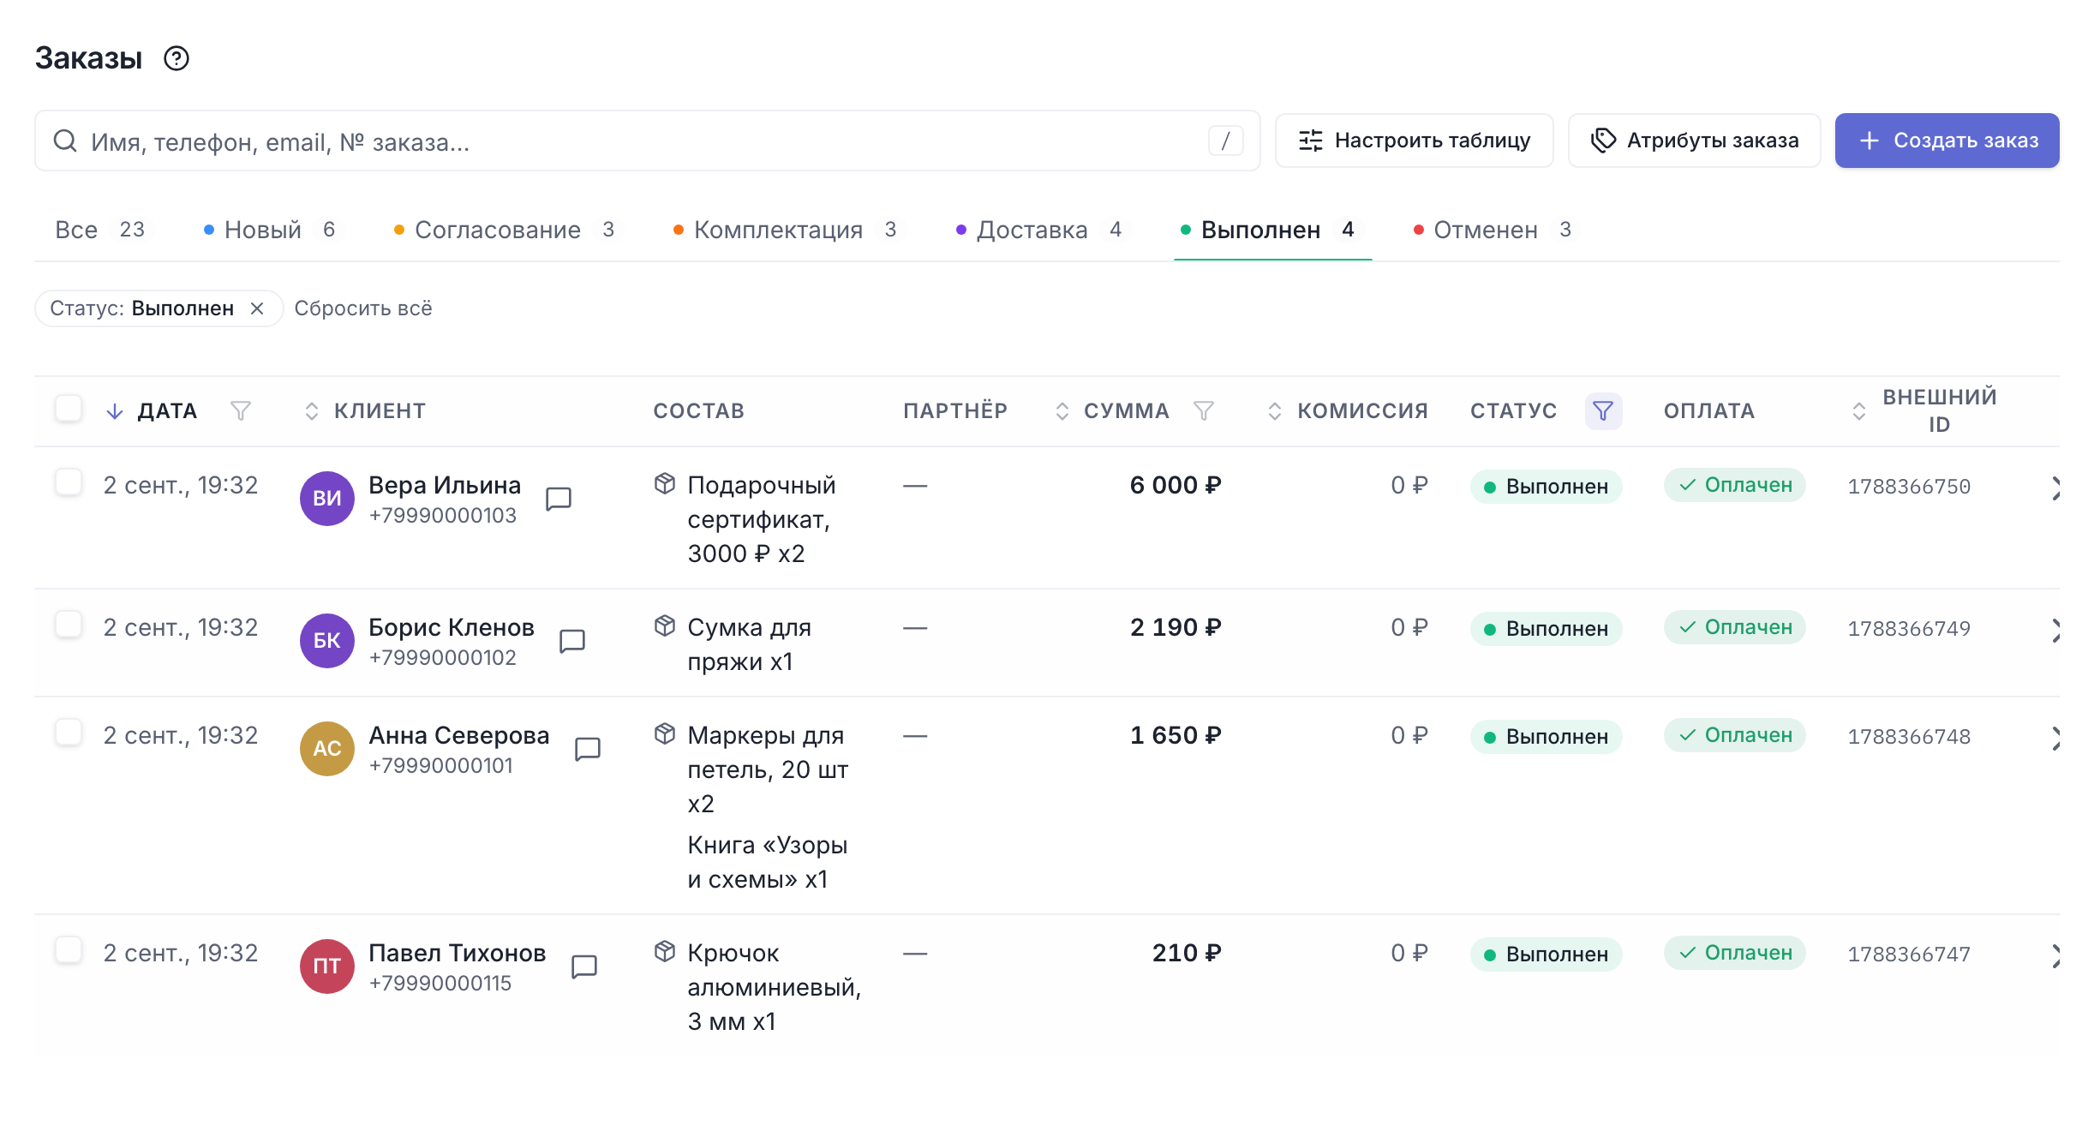Sort the Сумма column
Image resolution: width=2094 pixels, height=1131 pixels.
click(x=1062, y=411)
